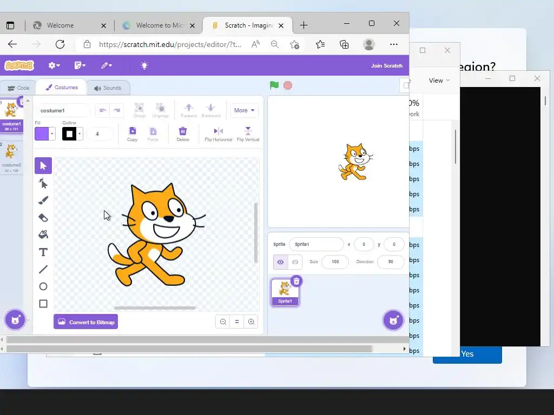Switch to Welcome to Microsoft browser tab
Viewport: 554px width, 415px height.
[160, 25]
